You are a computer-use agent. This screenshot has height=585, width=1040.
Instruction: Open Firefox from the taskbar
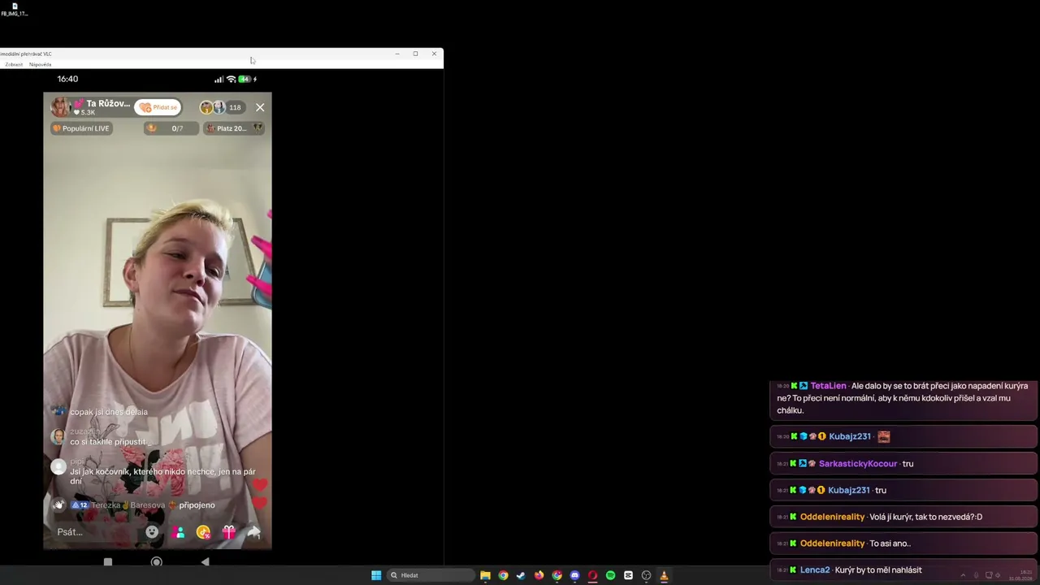coord(539,575)
